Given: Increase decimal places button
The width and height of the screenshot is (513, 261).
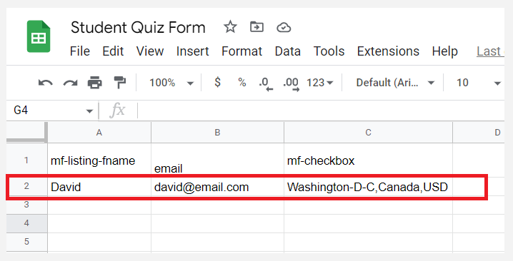Looking at the screenshot, I should tap(291, 83).
